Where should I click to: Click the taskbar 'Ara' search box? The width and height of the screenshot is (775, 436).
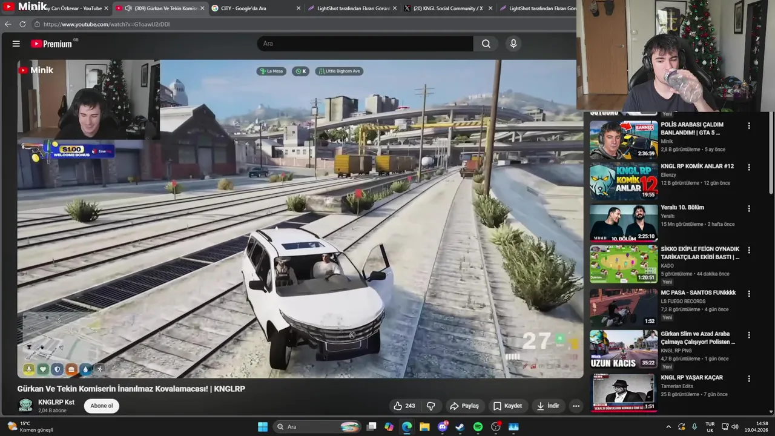tap(318, 427)
